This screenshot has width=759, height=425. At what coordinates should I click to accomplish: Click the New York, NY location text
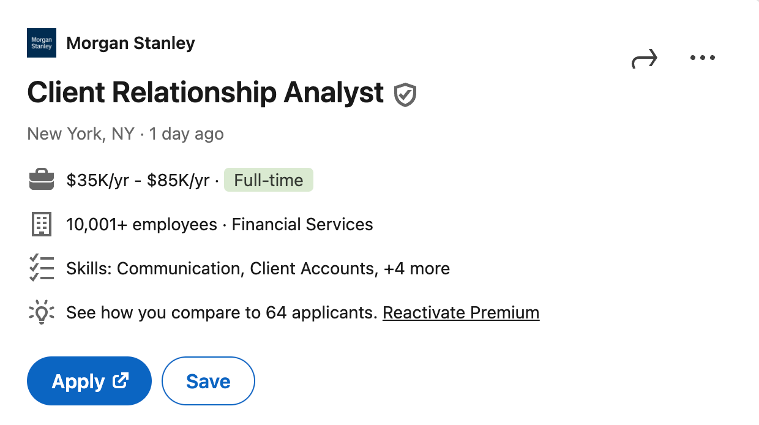pyautogui.click(x=81, y=134)
